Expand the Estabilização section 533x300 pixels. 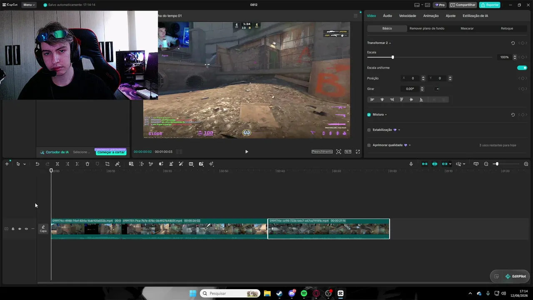(399, 130)
